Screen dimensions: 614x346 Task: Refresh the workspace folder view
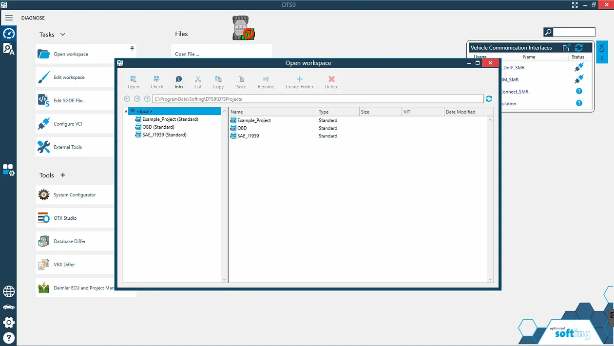click(x=489, y=99)
